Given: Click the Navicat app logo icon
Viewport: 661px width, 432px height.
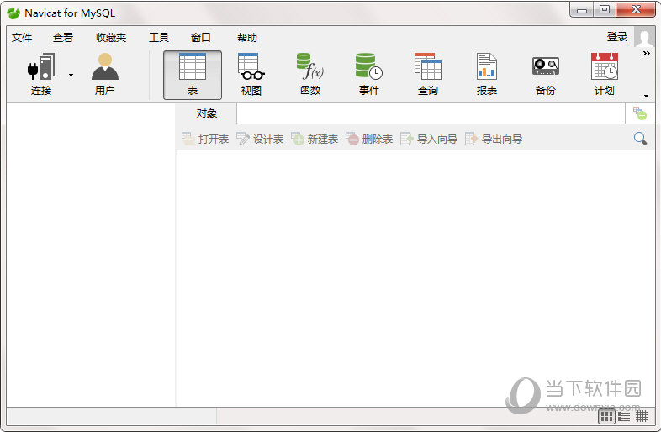Looking at the screenshot, I should click(x=13, y=13).
